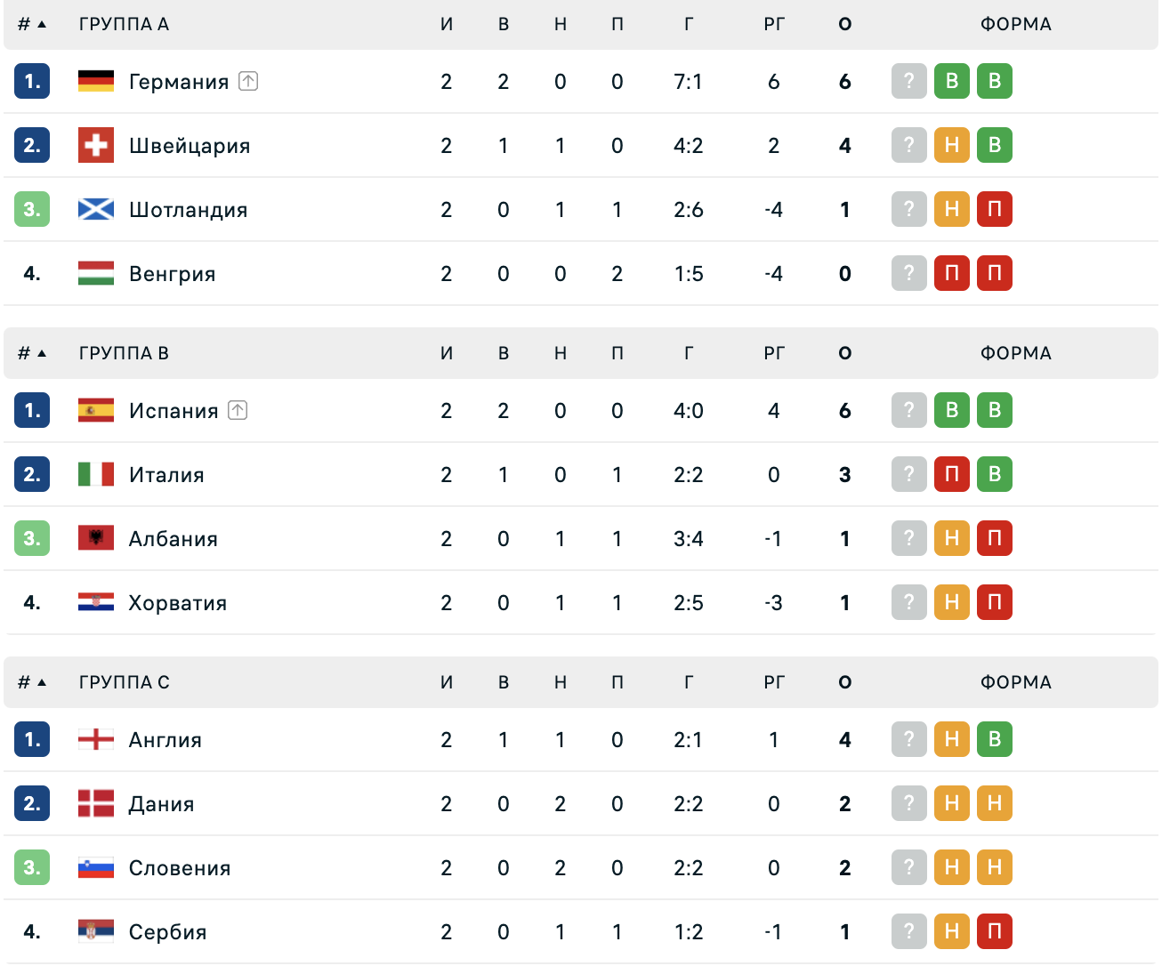1162x966 pixels.
Task: Open the Сербия team link
Action: pos(167,931)
